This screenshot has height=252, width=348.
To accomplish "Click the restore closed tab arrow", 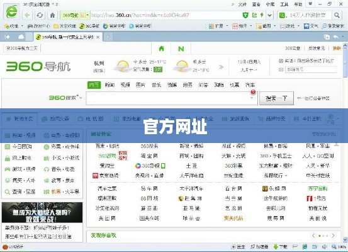I will coord(336,37).
